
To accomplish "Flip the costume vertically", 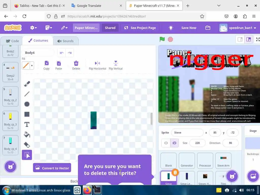I will tap(116, 65).
